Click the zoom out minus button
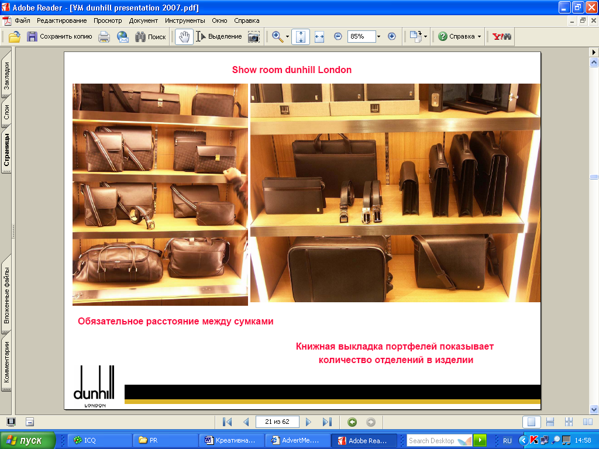Image resolution: width=599 pixels, height=449 pixels. click(338, 36)
